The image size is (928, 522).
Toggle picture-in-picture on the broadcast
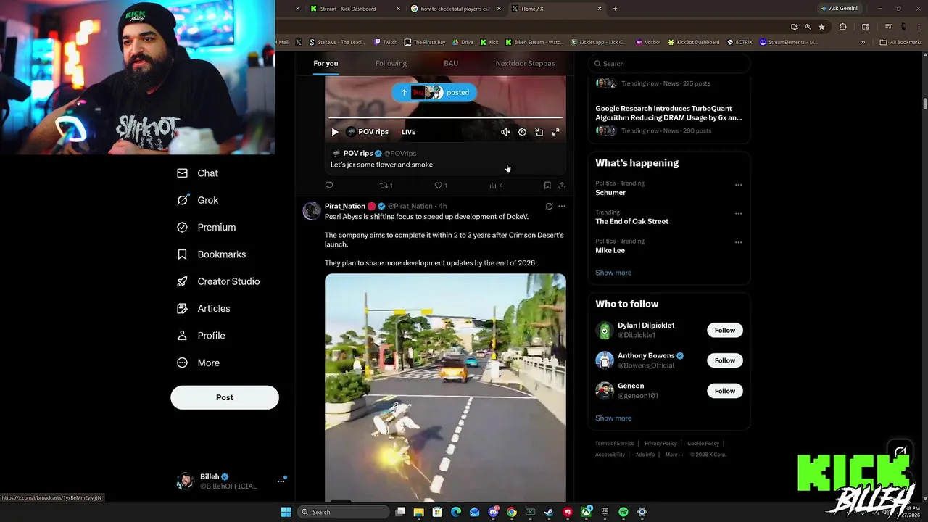(x=539, y=132)
